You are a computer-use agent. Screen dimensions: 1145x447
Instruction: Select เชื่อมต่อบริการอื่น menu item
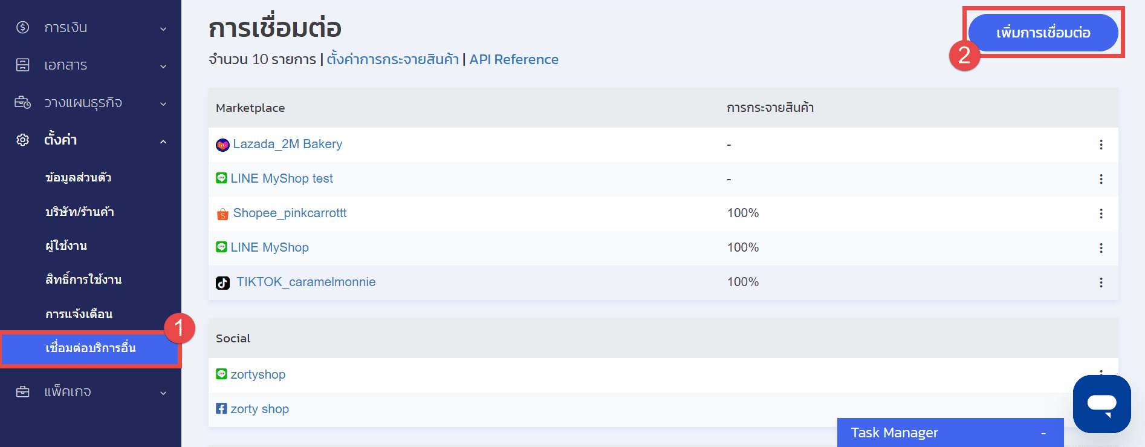click(91, 348)
